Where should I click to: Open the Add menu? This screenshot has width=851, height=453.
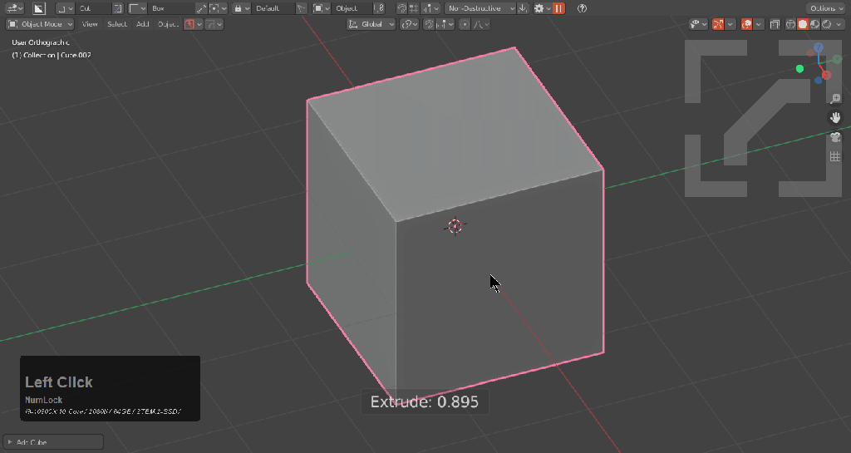pos(142,24)
